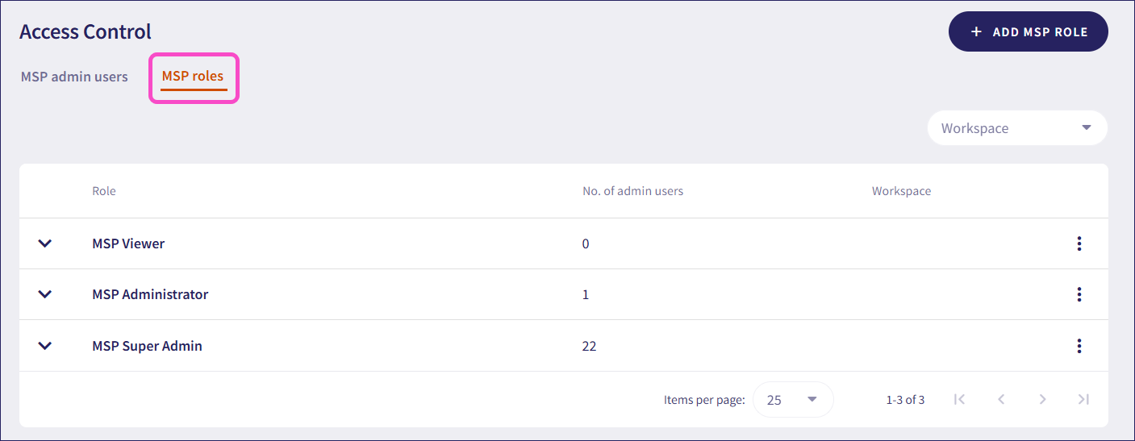The height and width of the screenshot is (441, 1135).
Task: Click the ADD MSP ROLE button
Action: (1028, 32)
